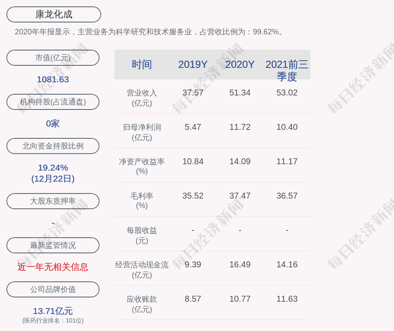Click the 2019Y column header

tap(193, 65)
